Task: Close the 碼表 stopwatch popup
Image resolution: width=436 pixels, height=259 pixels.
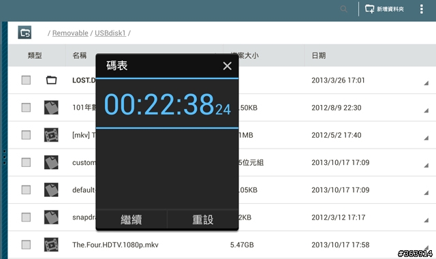Action: [227, 66]
